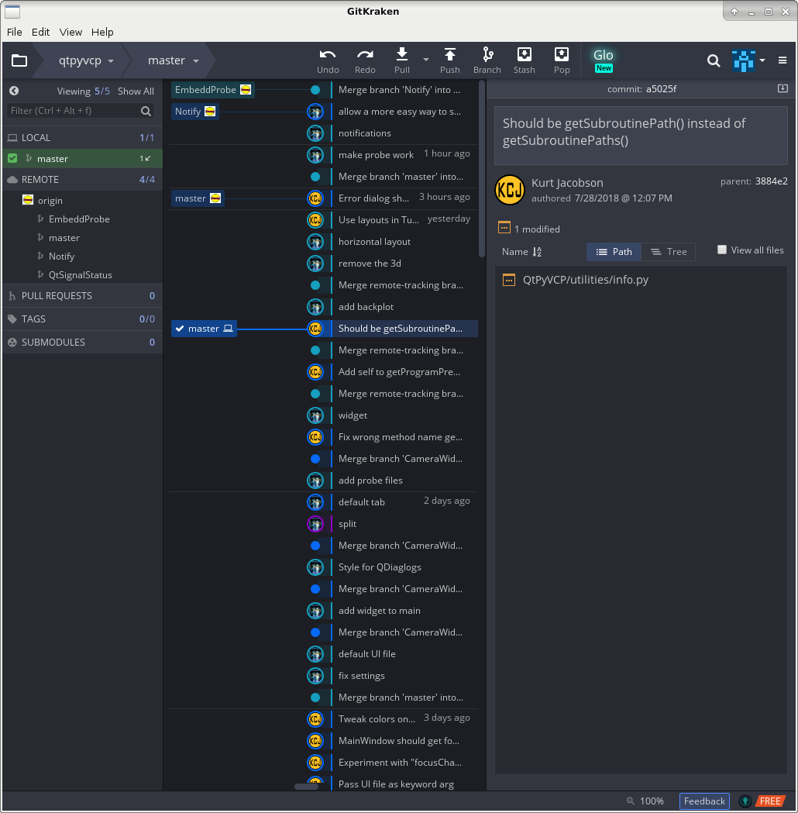
Task: Collapse the REMOTE section
Action: [82, 179]
